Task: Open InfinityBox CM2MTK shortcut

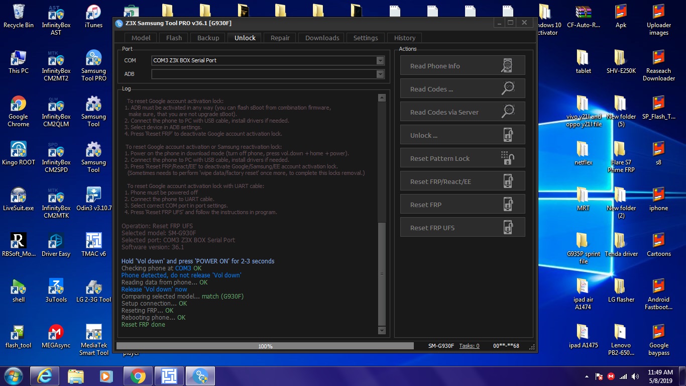Action: [x=56, y=203]
